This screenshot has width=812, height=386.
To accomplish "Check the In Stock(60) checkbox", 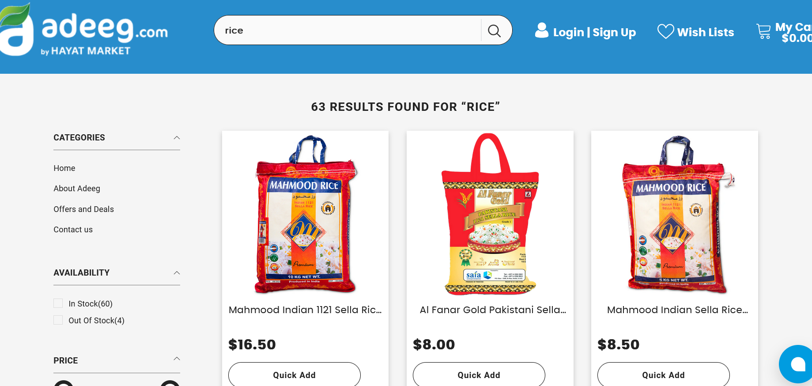I will (58, 303).
